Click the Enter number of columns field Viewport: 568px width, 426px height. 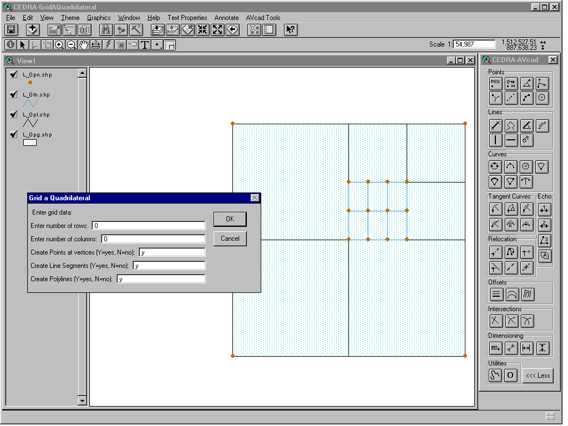point(153,239)
